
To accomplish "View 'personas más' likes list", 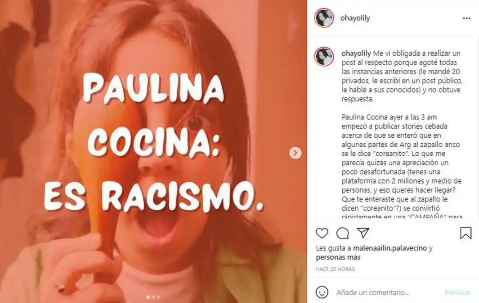I will click(x=338, y=257).
